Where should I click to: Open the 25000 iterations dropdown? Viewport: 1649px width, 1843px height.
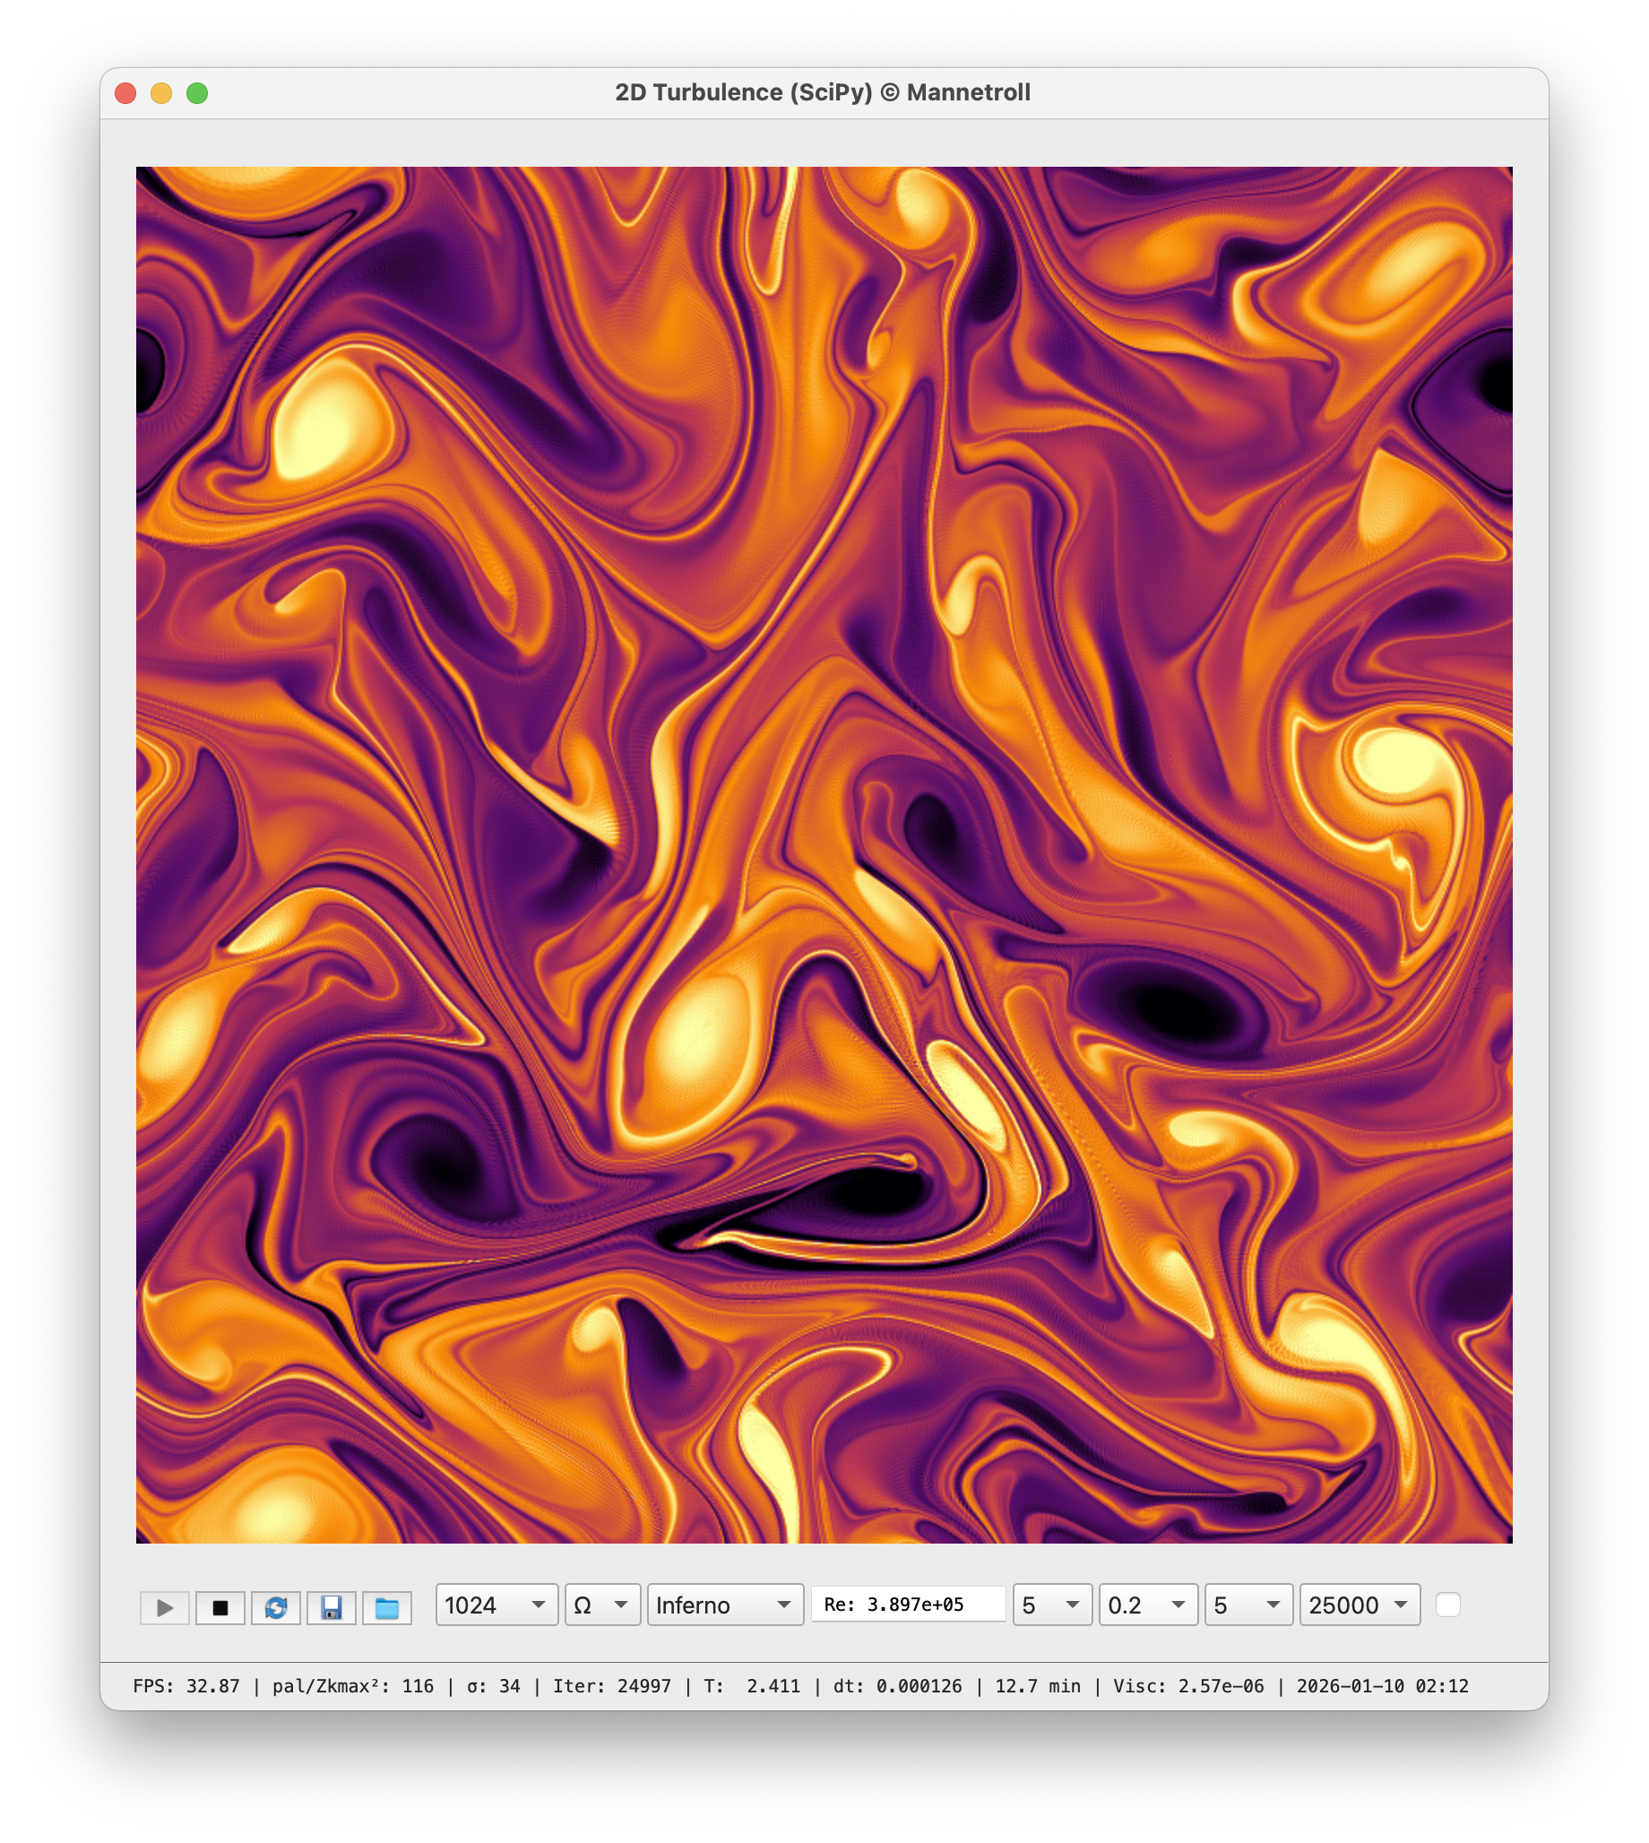(x=1359, y=1605)
